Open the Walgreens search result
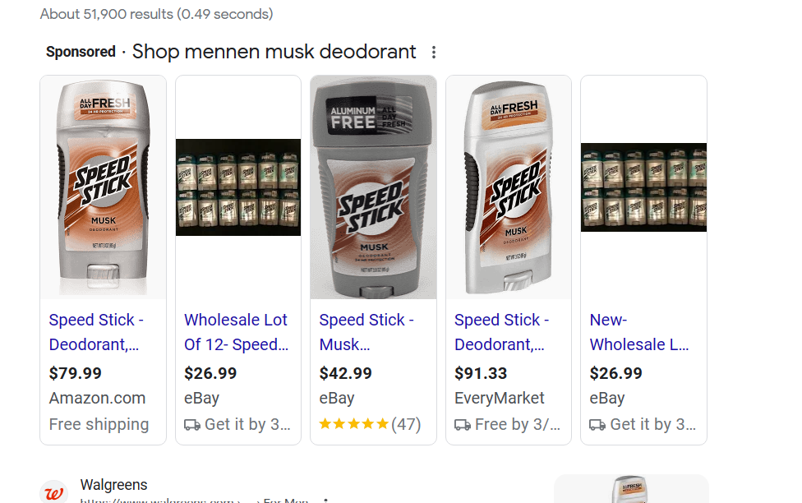The image size is (802, 503). [x=113, y=485]
